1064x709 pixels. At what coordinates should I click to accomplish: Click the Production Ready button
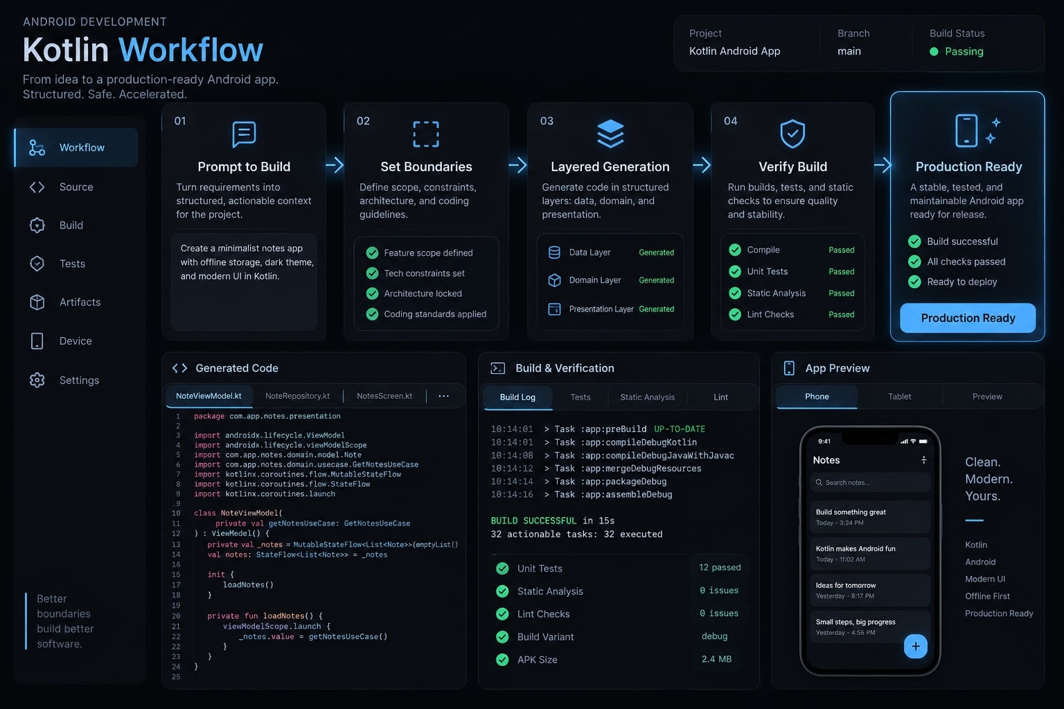tap(968, 318)
